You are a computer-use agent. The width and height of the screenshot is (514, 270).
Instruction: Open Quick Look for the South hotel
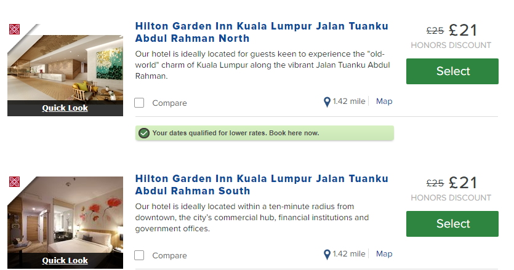(65, 261)
